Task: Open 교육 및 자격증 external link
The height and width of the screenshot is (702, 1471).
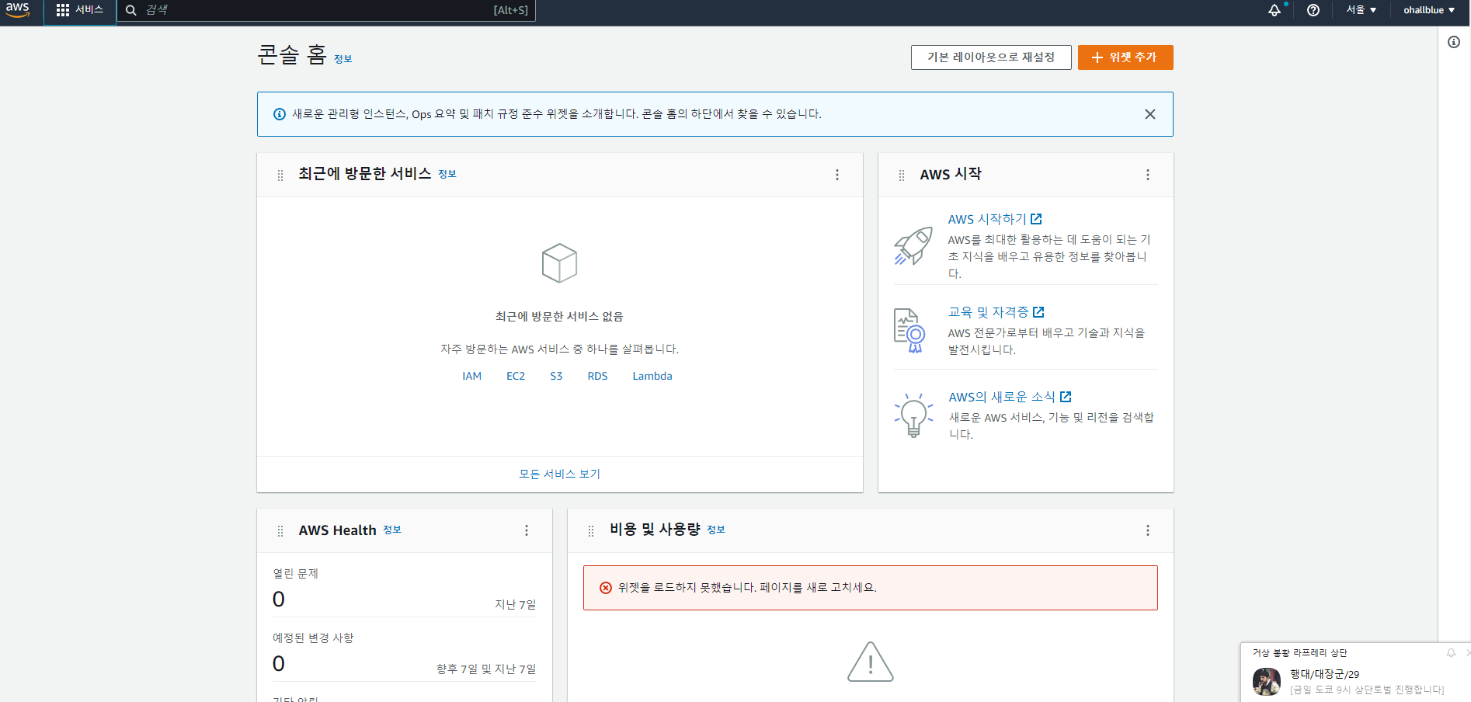Action: click(x=996, y=312)
